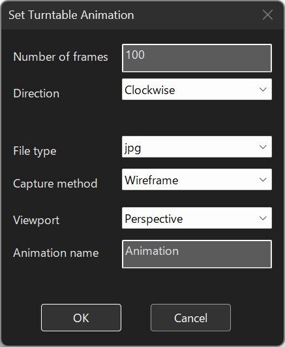This screenshot has height=347, width=285.
Task: Click the Capture method label text
Action: click(55, 184)
